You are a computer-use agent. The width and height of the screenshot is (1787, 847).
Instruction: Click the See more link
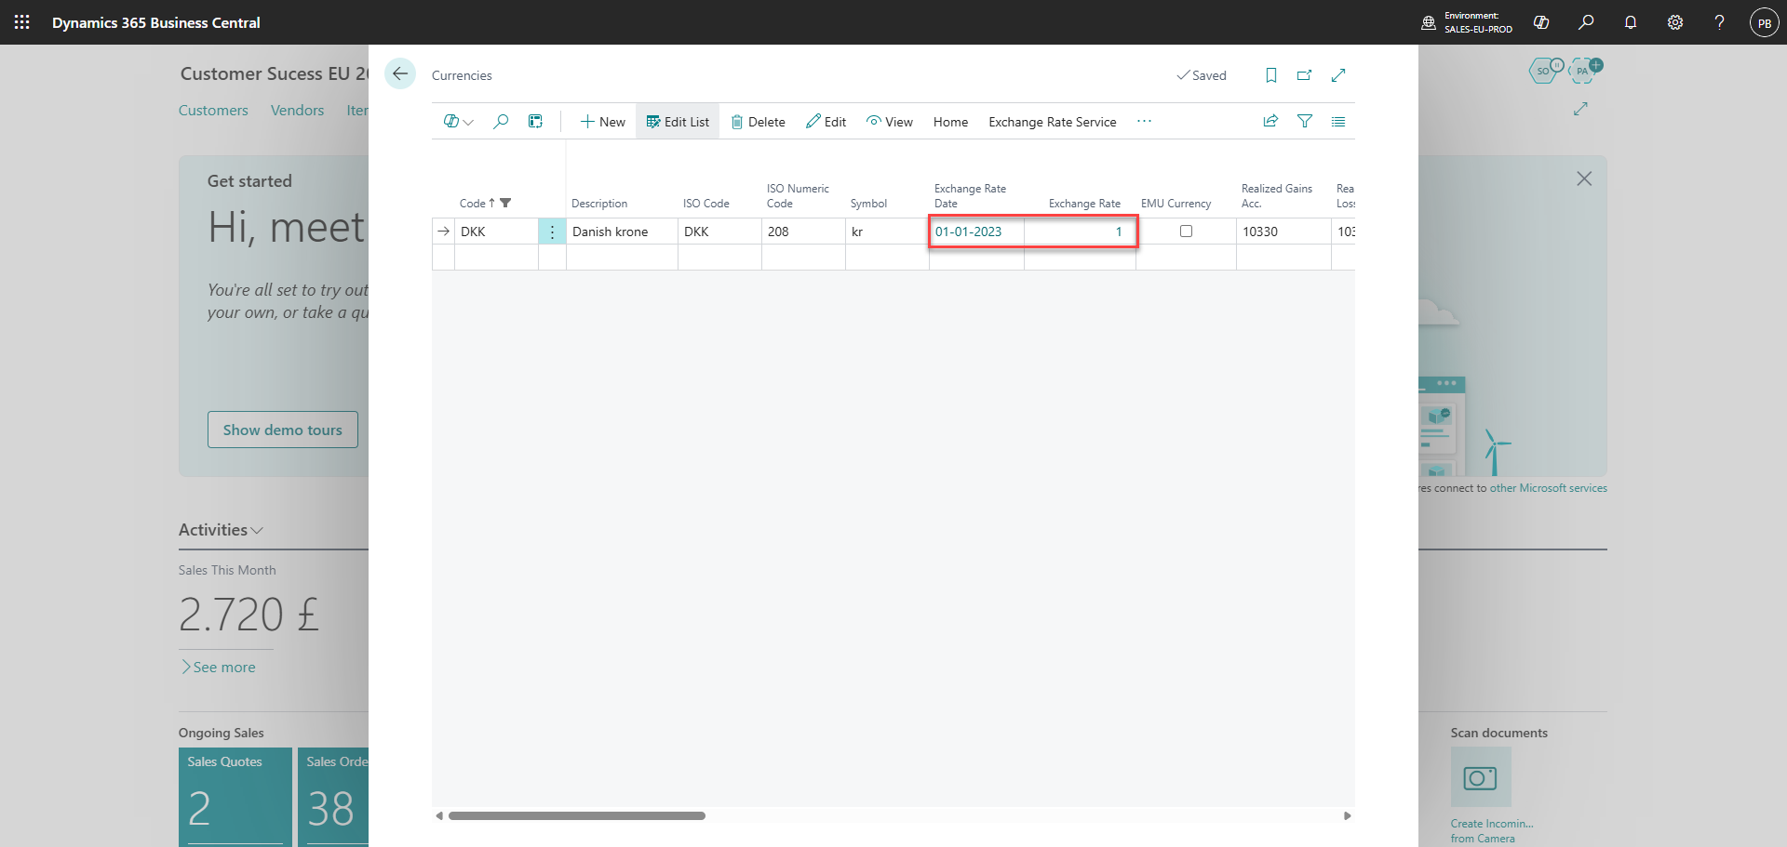[x=218, y=668]
